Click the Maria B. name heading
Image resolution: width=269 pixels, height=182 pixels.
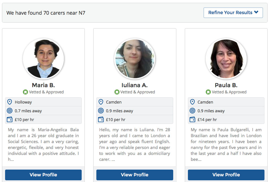click(44, 85)
